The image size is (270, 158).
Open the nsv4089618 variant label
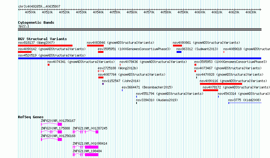point(247,49)
